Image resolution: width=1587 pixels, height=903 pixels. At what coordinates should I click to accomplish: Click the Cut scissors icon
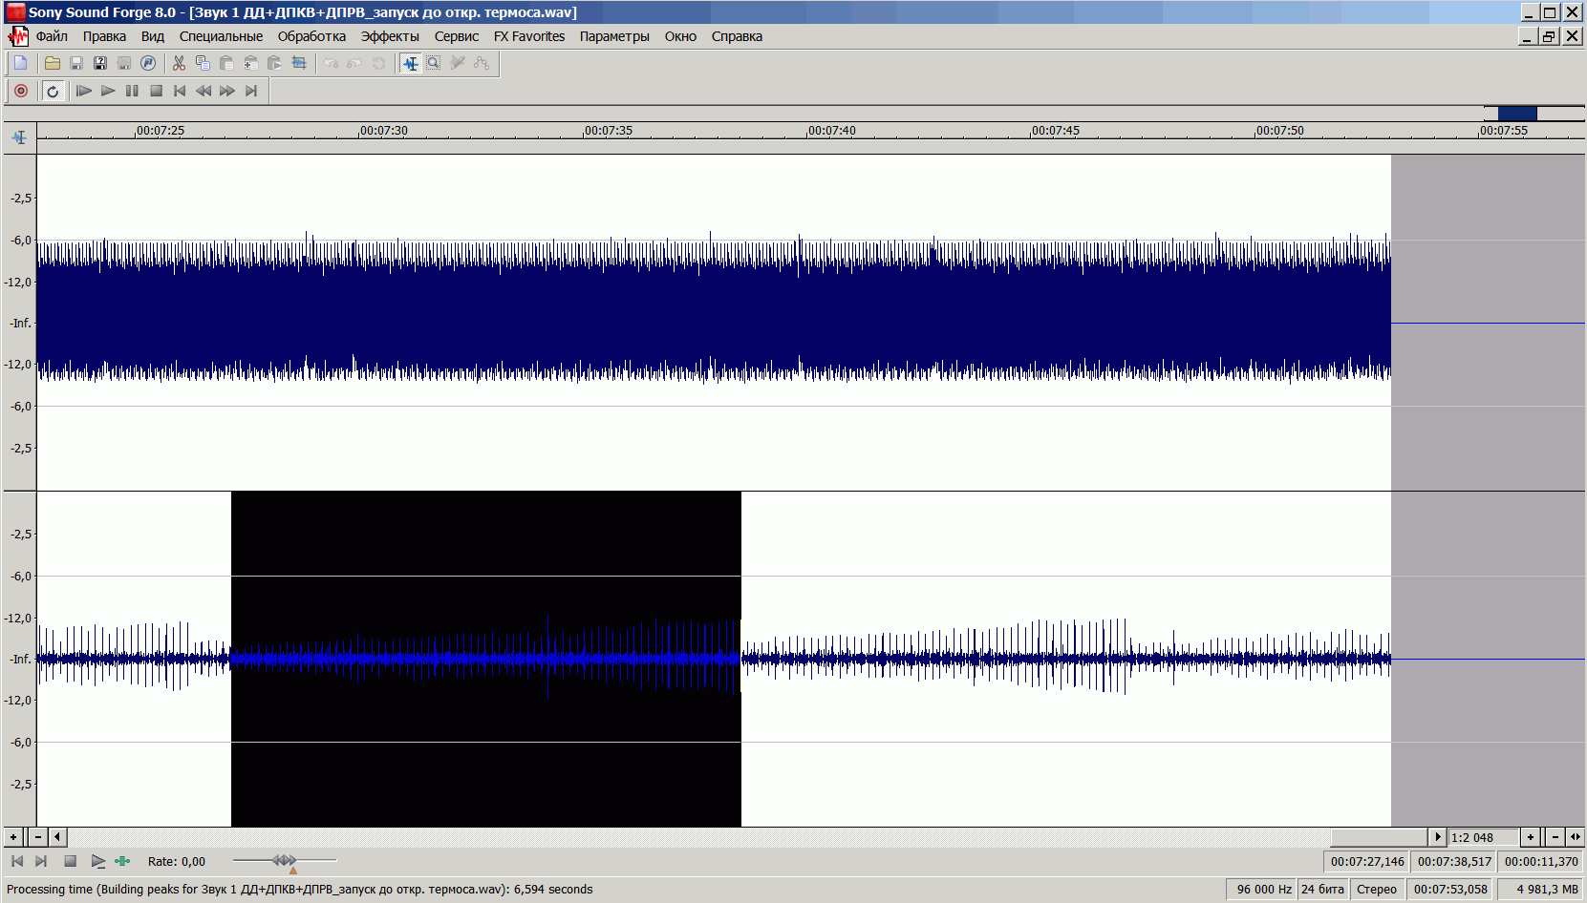point(179,63)
